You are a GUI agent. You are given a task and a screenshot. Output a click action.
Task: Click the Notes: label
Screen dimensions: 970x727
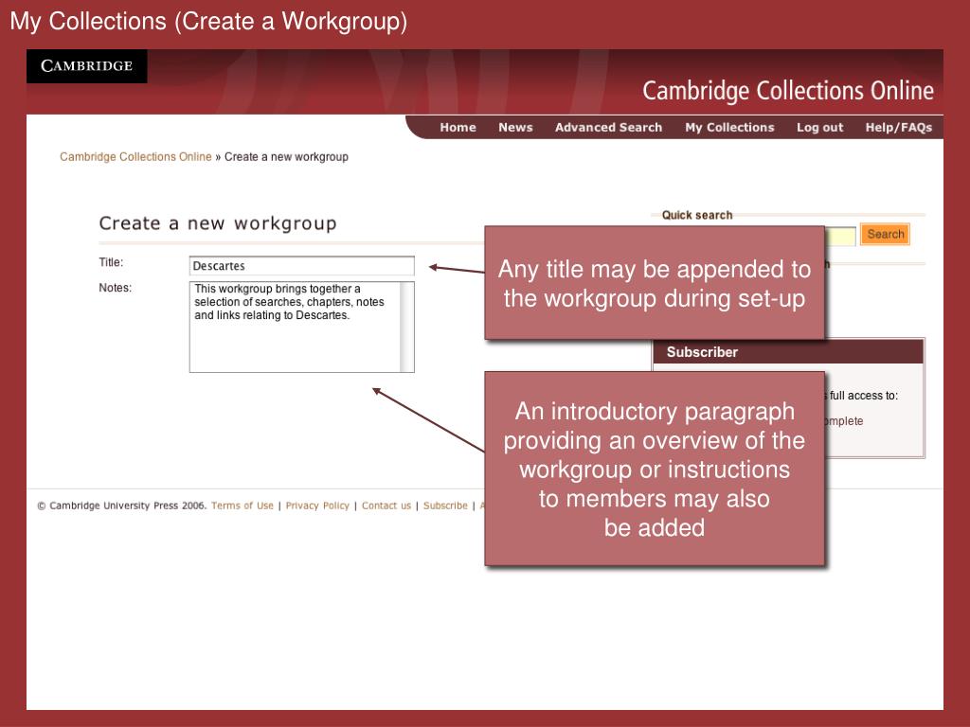(115, 288)
